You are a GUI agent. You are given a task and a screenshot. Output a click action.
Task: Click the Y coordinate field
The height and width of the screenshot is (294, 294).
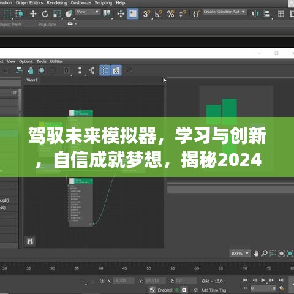[x=155, y=281]
